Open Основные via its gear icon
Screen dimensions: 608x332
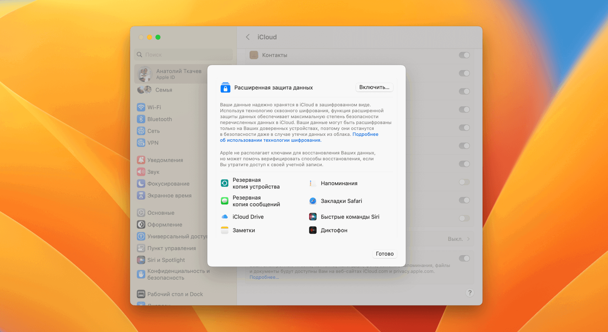tap(141, 213)
